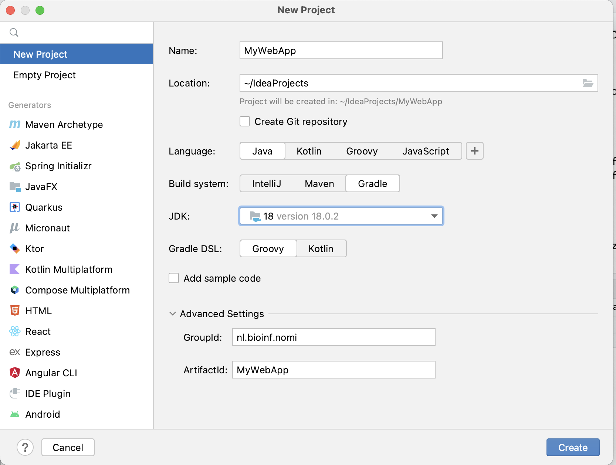The image size is (616, 465).
Task: Choose the React generator entry
Action: pyautogui.click(x=77, y=332)
